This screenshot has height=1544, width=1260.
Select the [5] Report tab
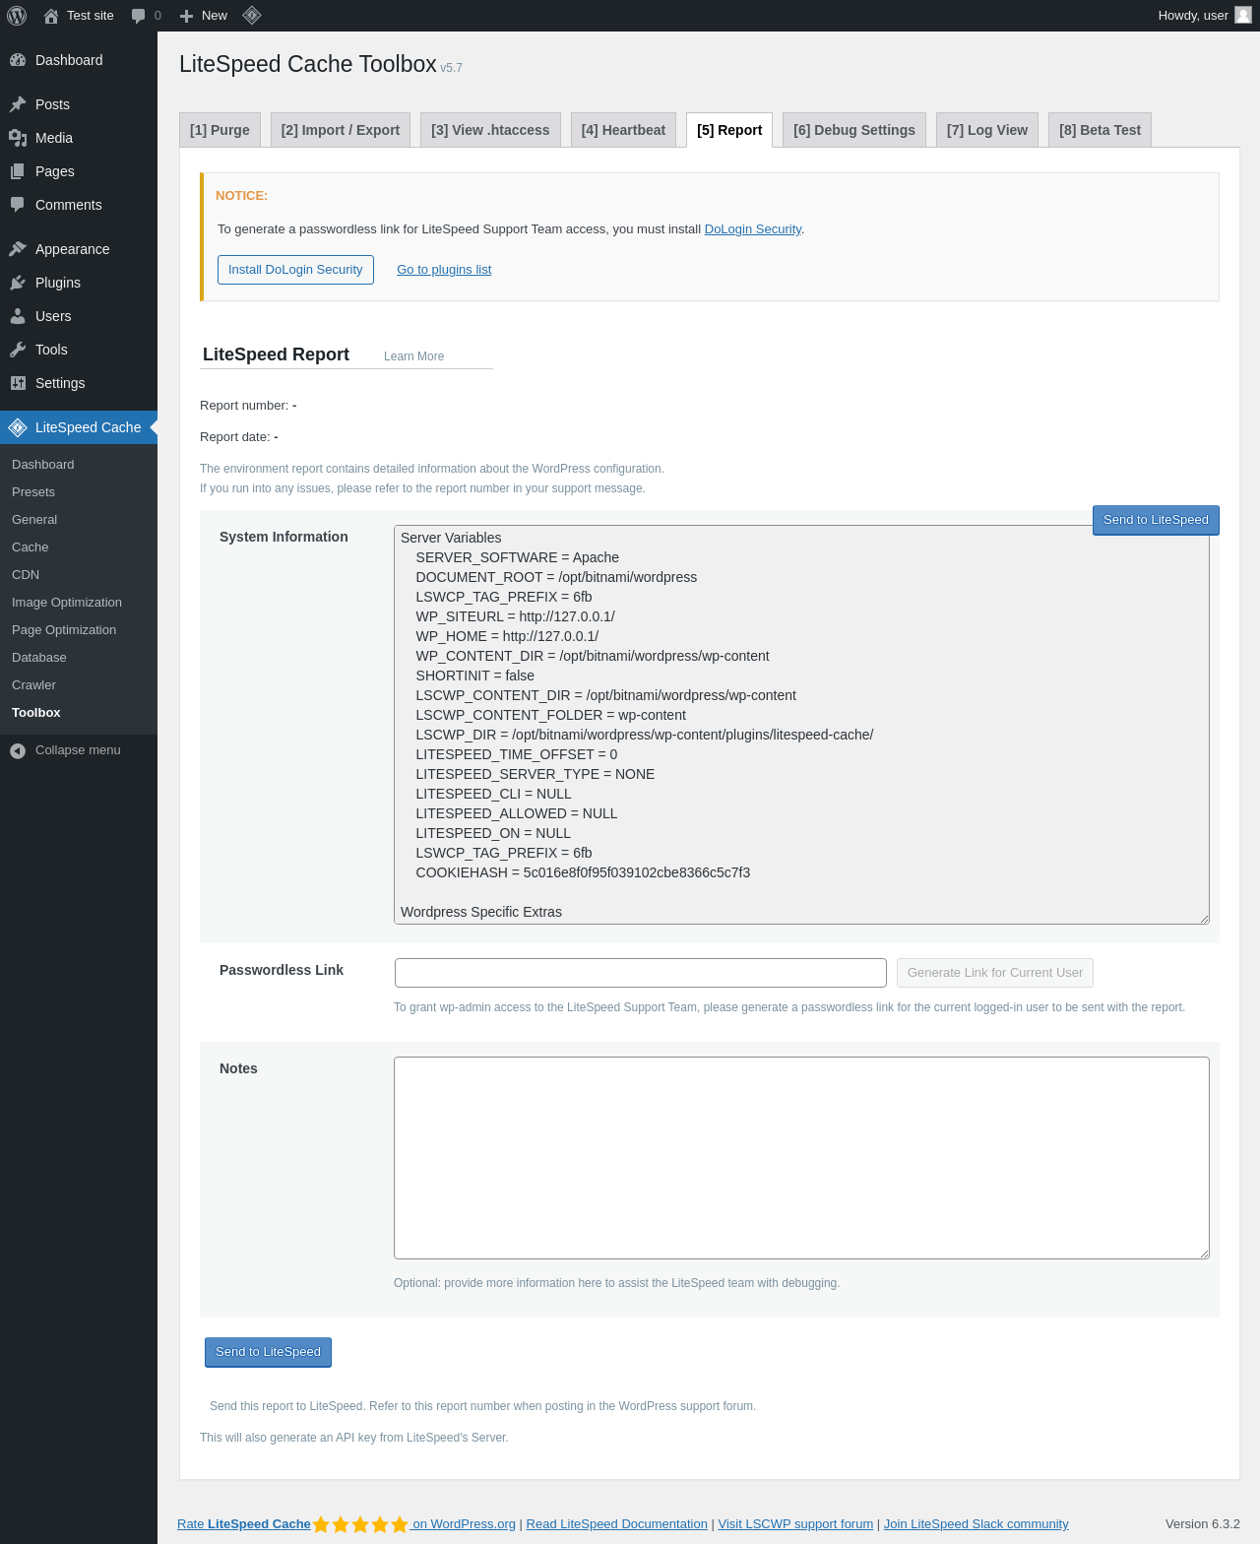729,130
